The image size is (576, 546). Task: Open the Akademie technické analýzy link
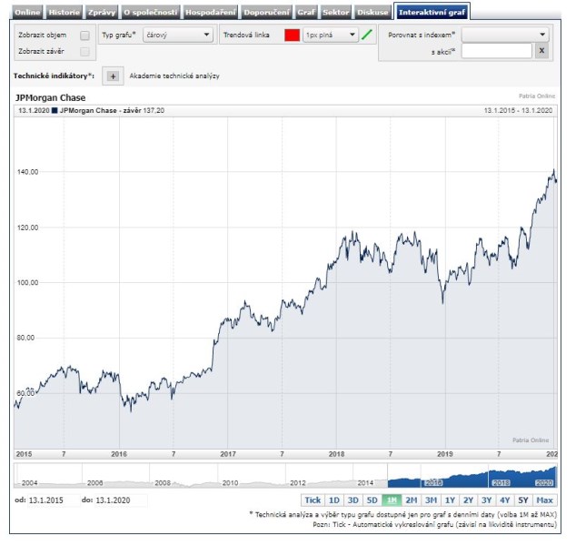(x=174, y=76)
